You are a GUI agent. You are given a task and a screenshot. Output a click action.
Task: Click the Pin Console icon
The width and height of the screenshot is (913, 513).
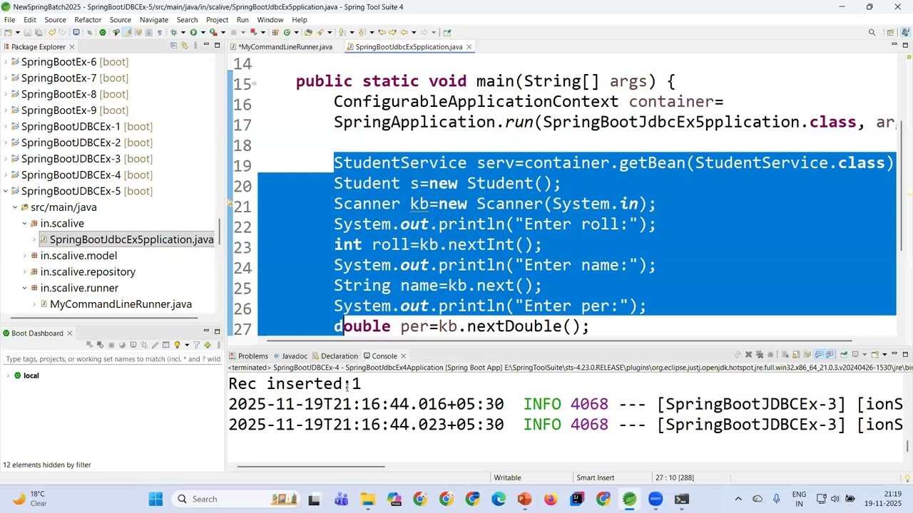point(844,354)
